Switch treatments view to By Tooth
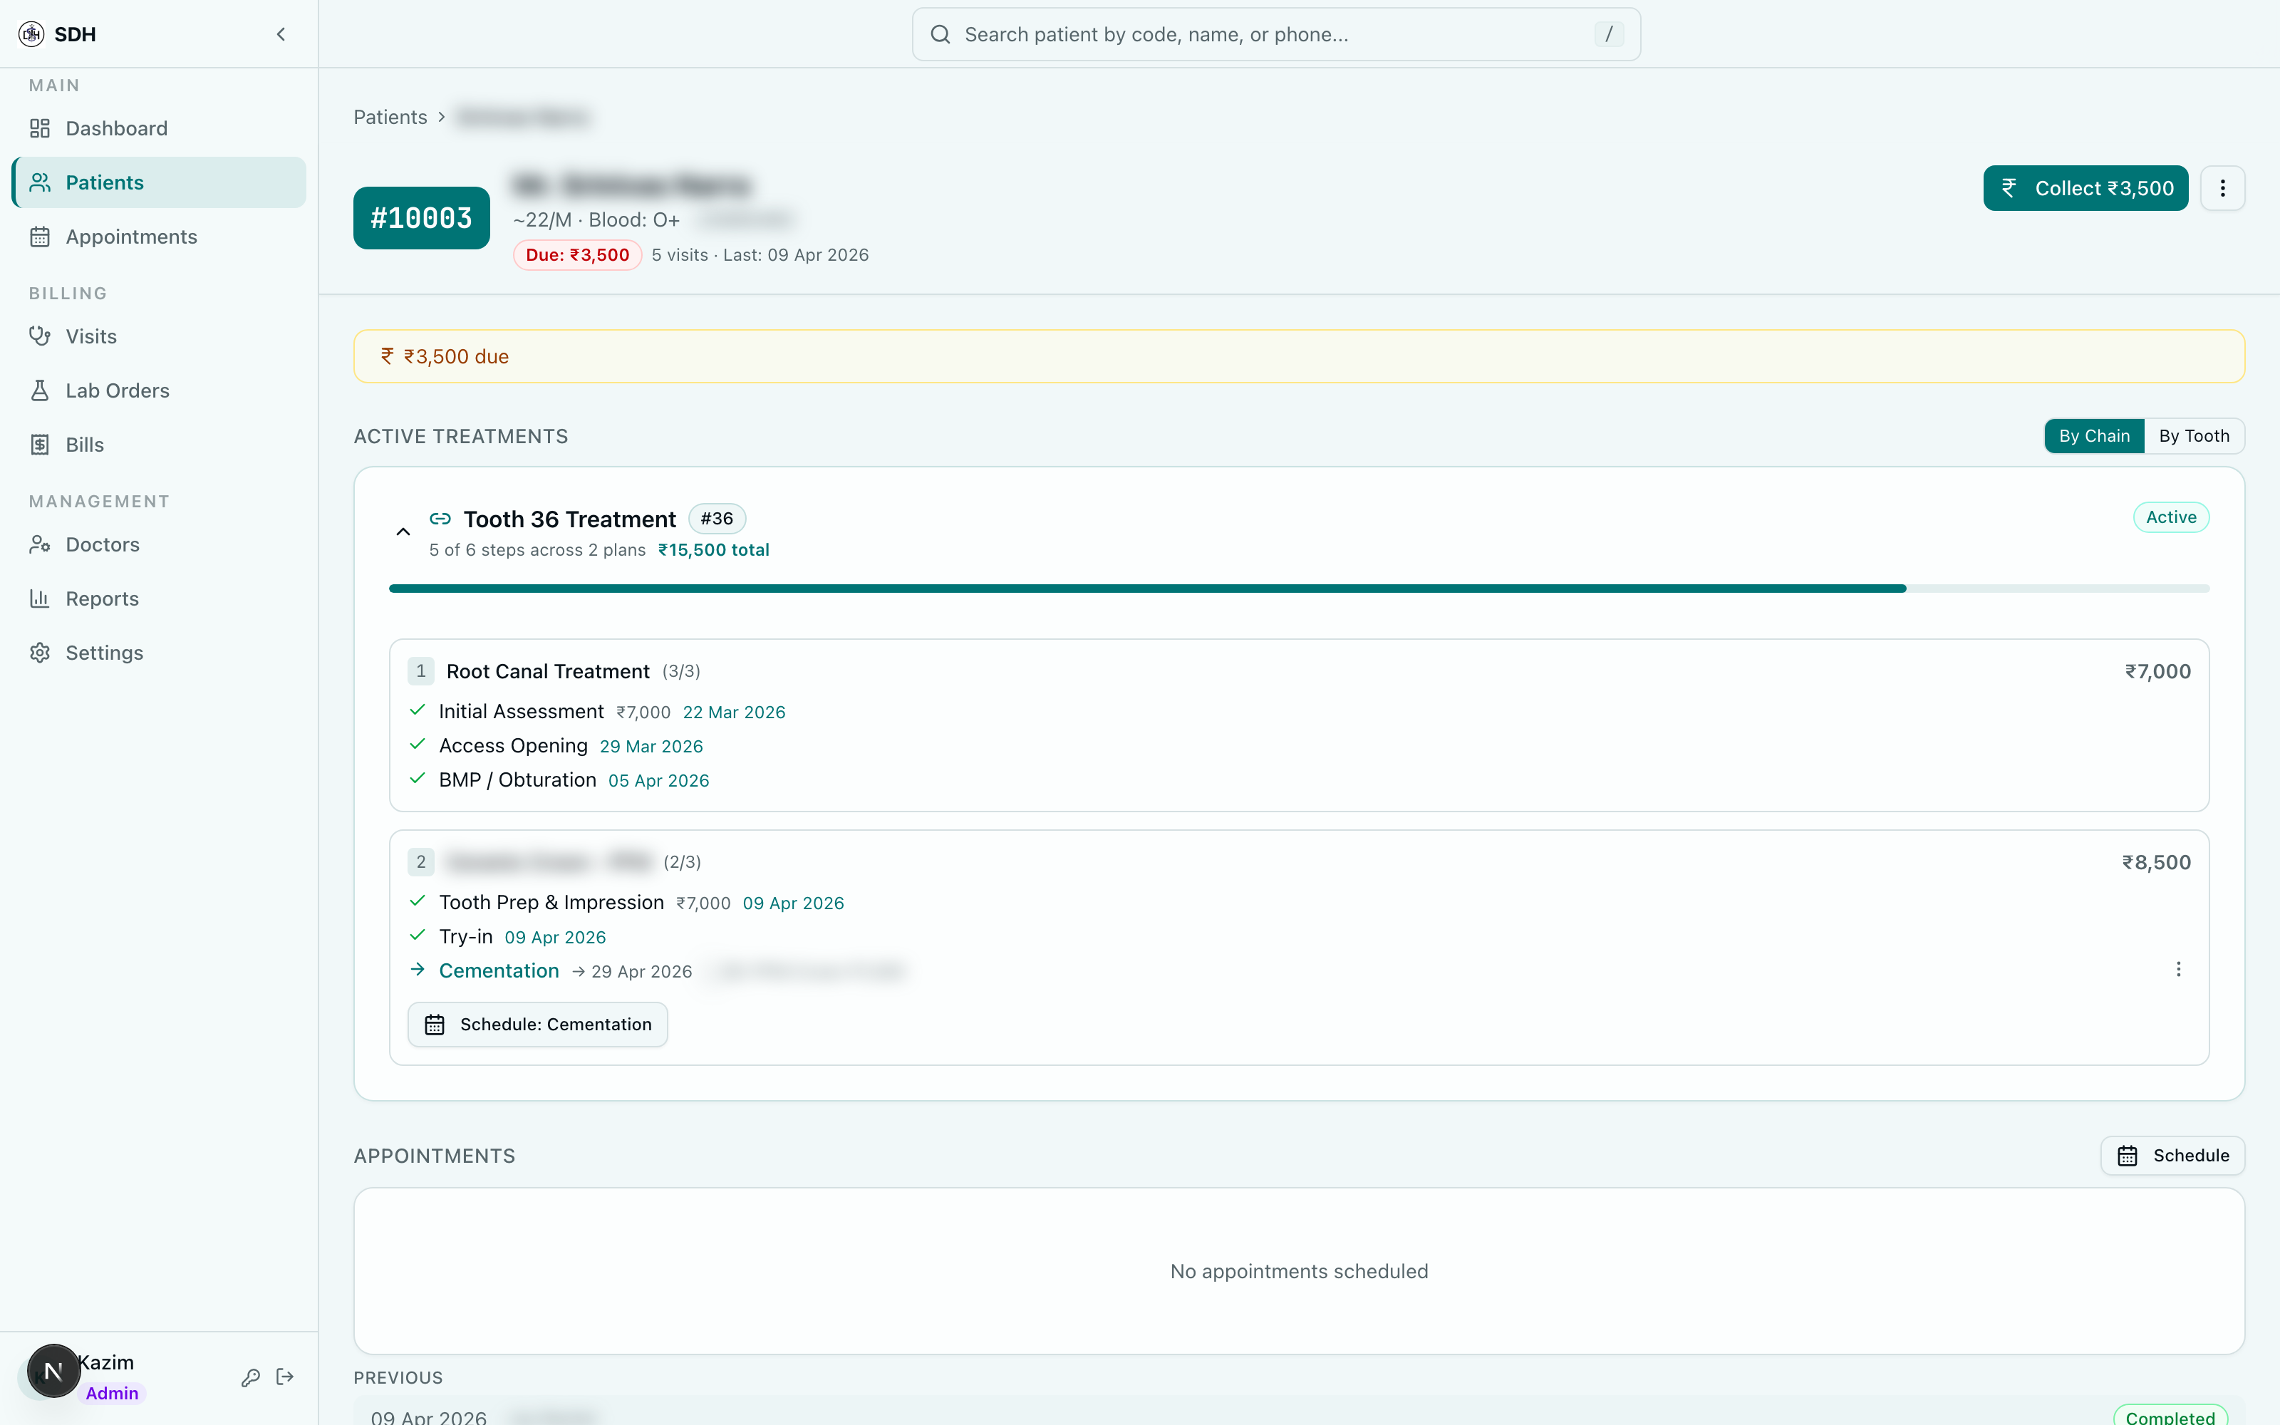Viewport: 2280px width, 1425px height. pyautogui.click(x=2194, y=436)
